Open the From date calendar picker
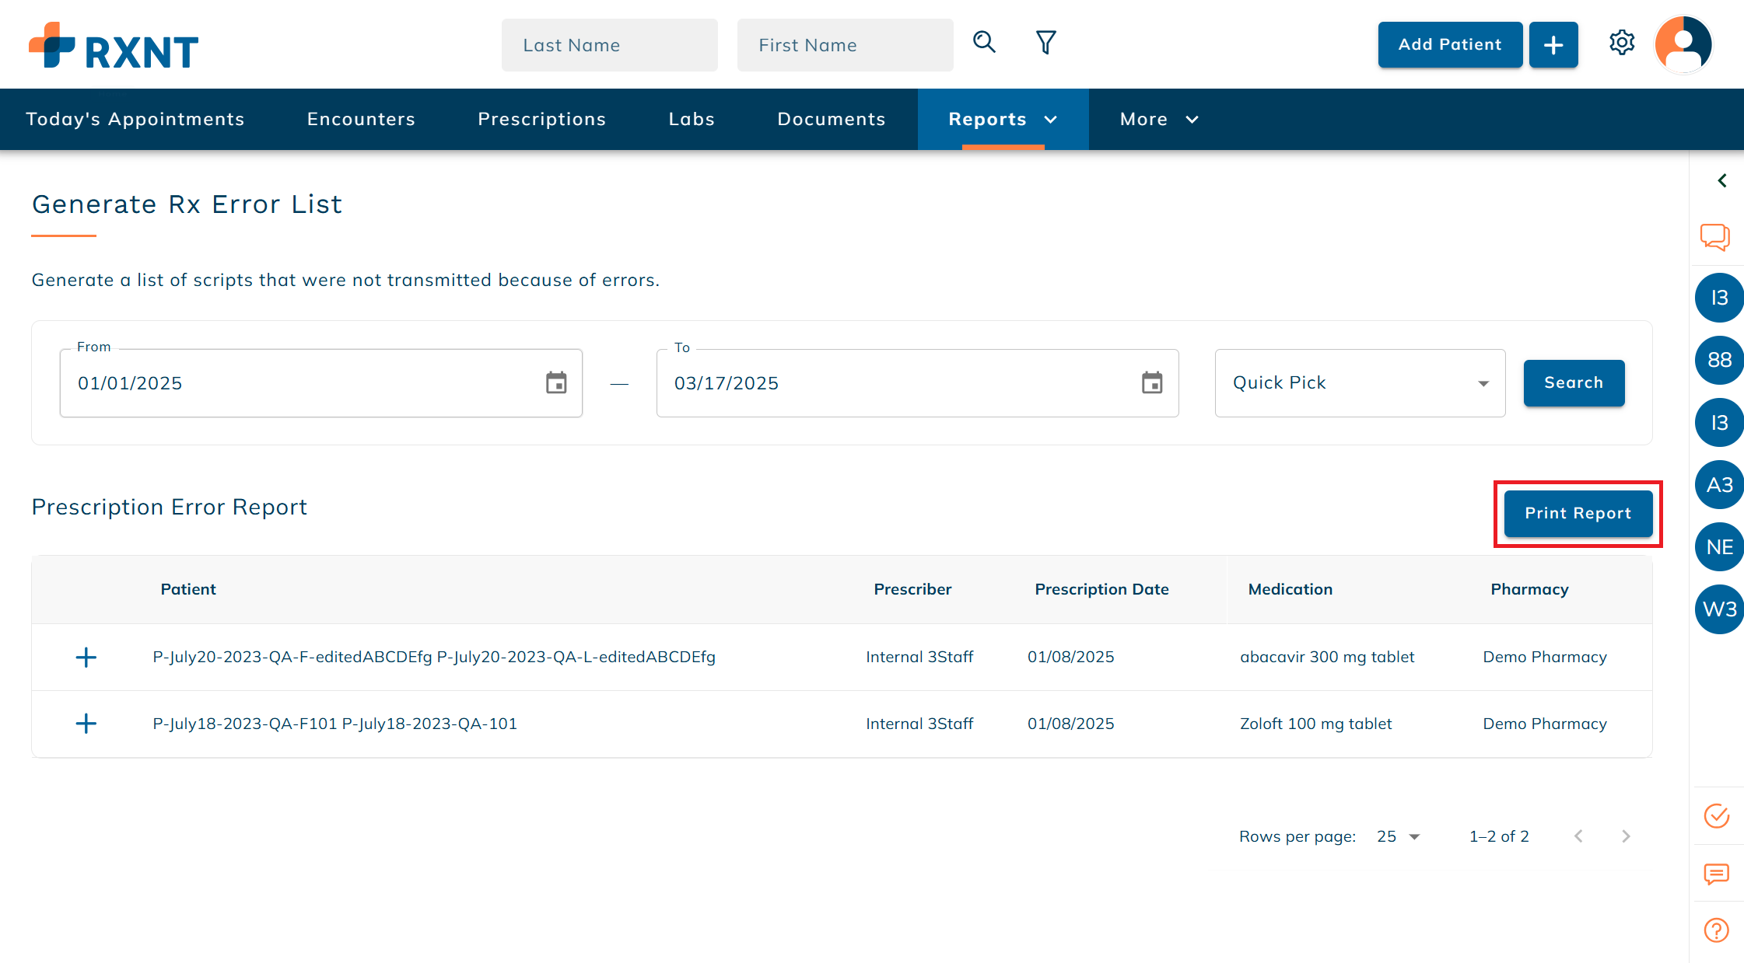Viewport: 1744px width, 963px height. (556, 383)
